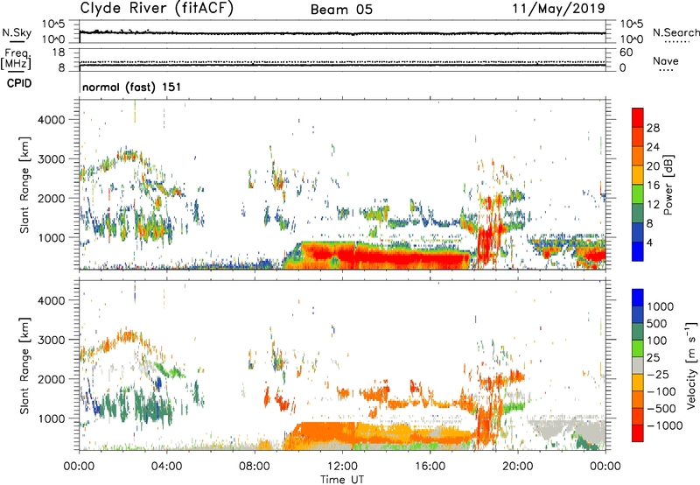This screenshot has width=700, height=485.
Task: Click the '2000' tick on the power panel
Action: tap(51, 198)
